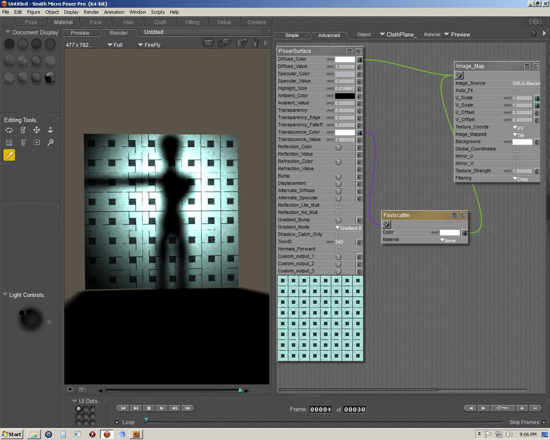
Task: Enable the Auto_Fit checkbox
Action: pos(516,91)
